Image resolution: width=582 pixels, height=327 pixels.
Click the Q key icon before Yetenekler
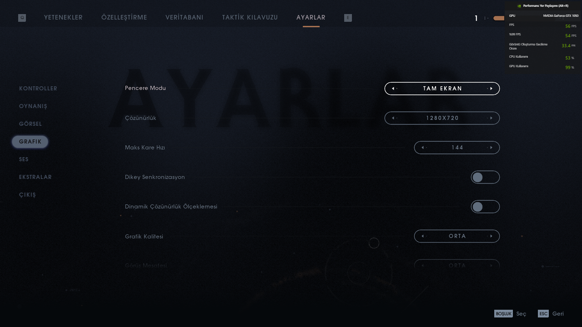pos(22,18)
